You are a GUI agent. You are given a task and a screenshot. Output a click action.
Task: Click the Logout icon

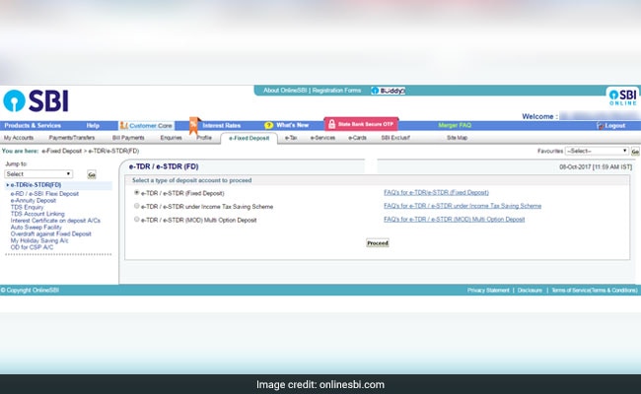(x=601, y=126)
